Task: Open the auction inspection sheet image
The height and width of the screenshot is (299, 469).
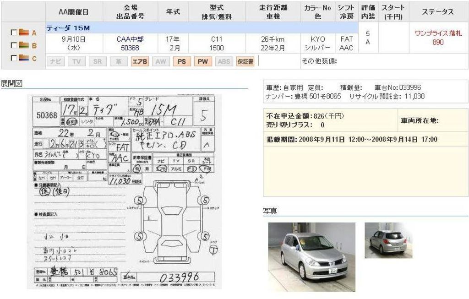Action: (125, 191)
